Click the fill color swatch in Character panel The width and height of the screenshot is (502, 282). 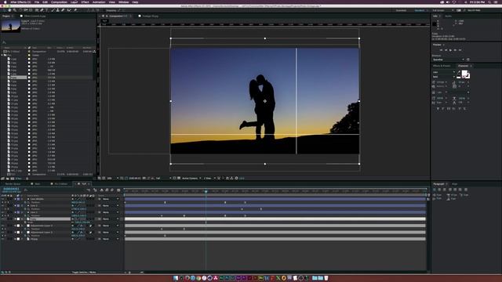click(464, 73)
